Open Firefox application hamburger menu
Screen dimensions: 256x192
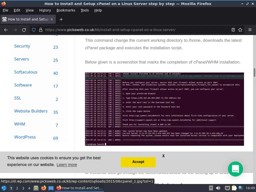(250, 30)
